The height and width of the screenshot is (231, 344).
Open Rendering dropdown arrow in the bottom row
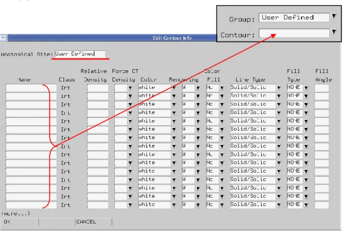tap(198, 205)
